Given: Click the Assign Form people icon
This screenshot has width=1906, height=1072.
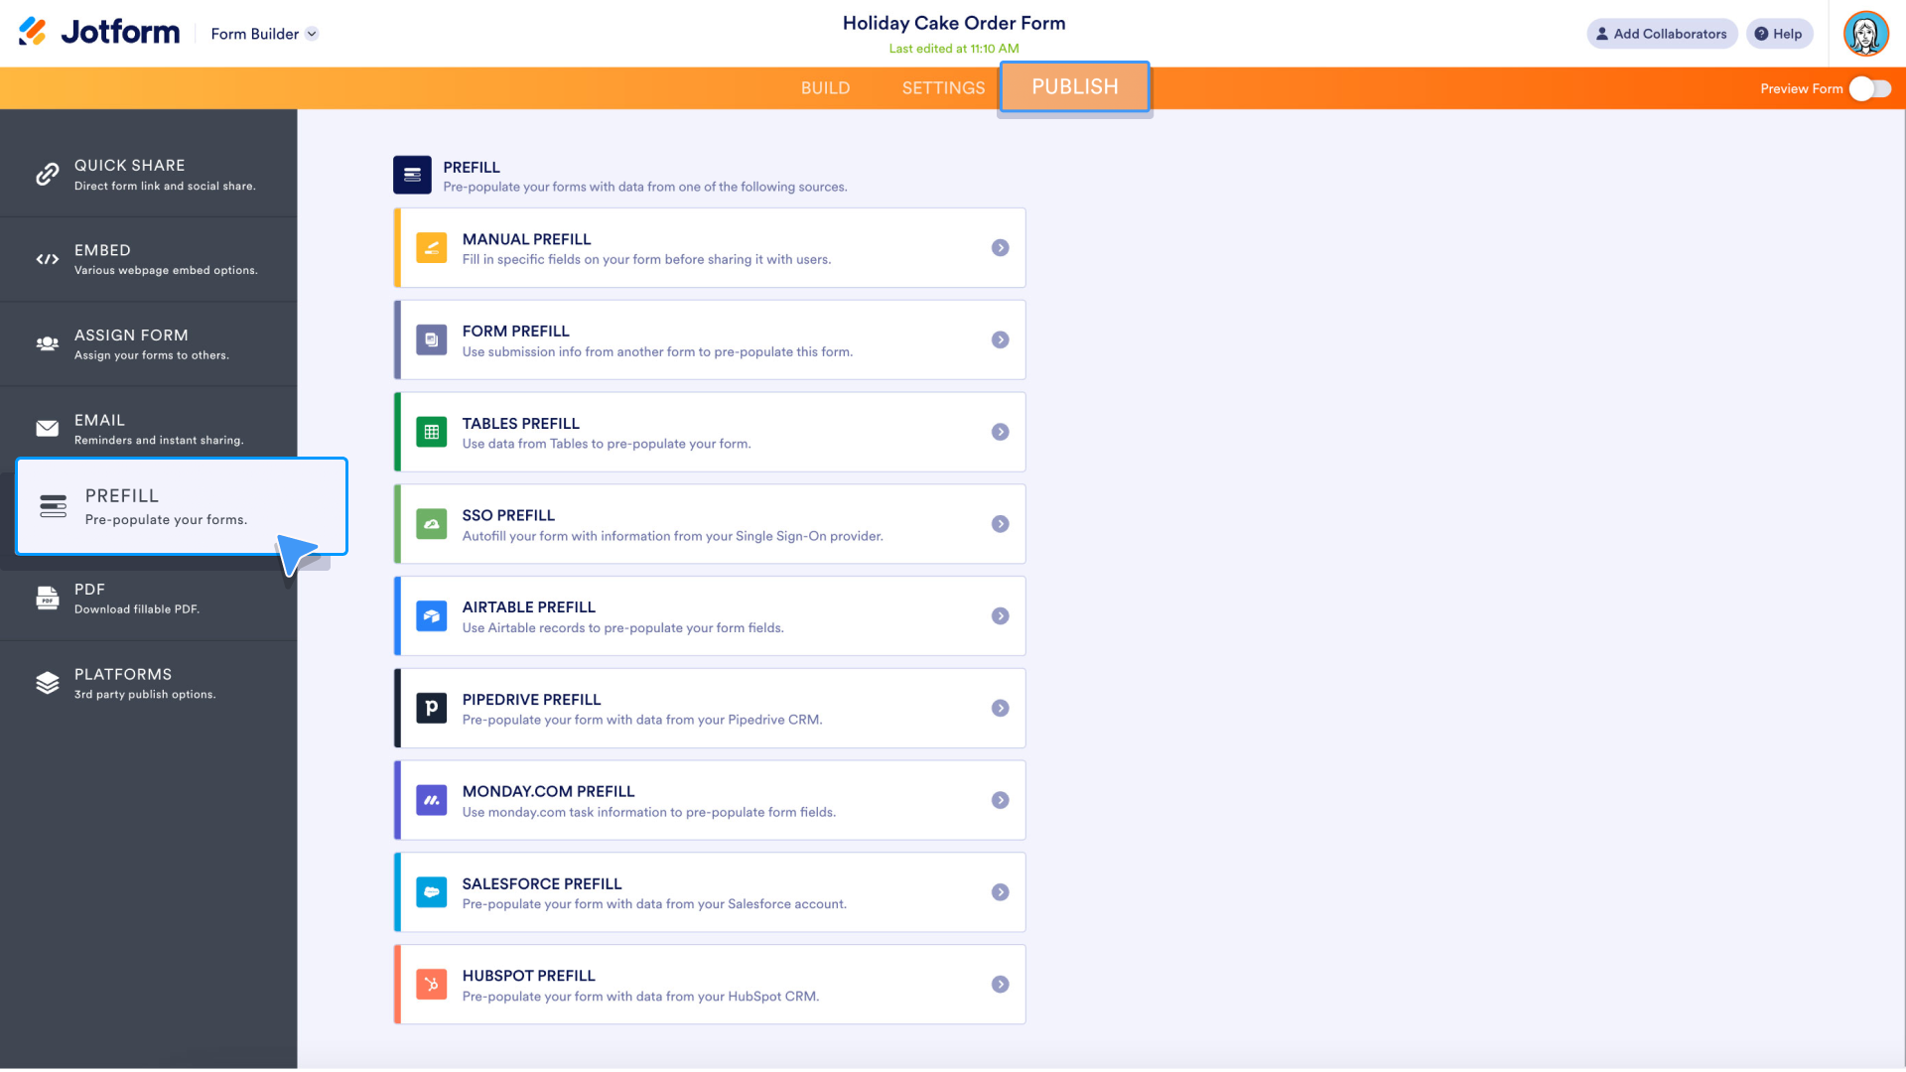Looking at the screenshot, I should 47,343.
